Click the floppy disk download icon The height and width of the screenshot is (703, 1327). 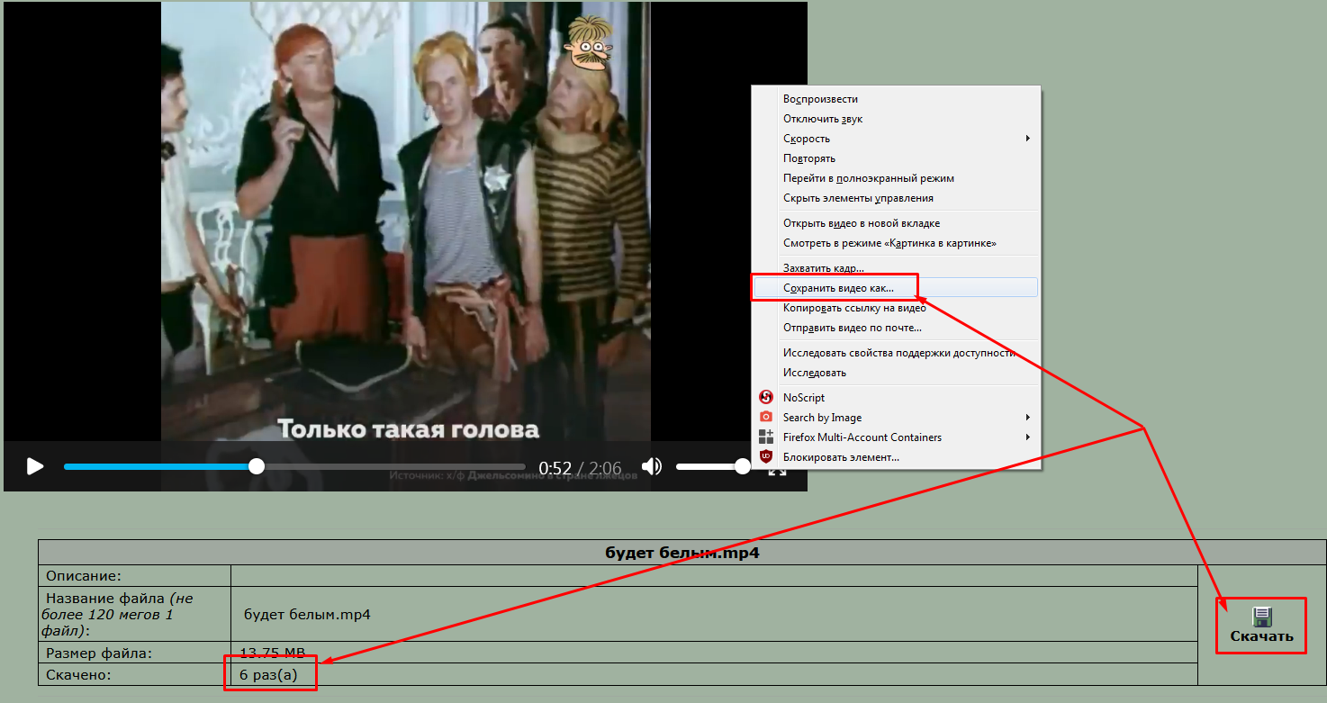coord(1261,617)
